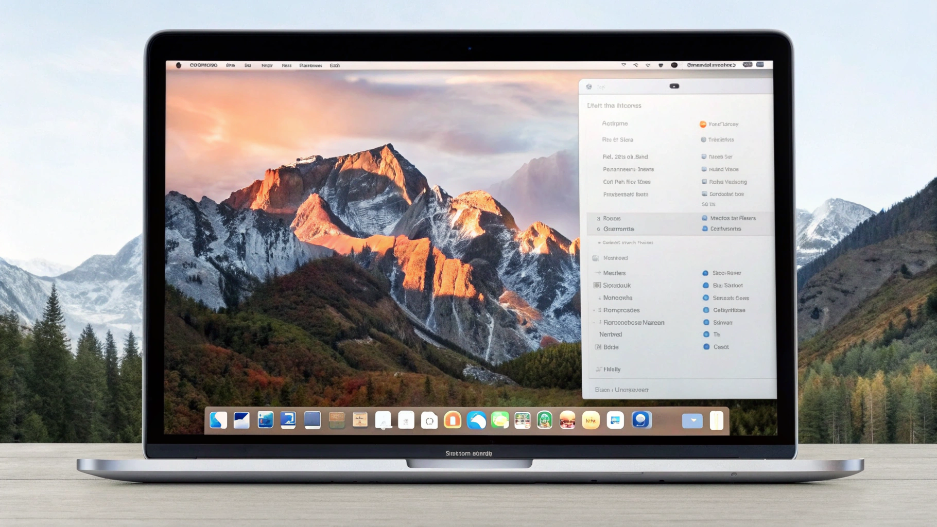Select the Dashboard icon in the settings sidebar
This screenshot has height=527, width=937.
tap(595, 258)
